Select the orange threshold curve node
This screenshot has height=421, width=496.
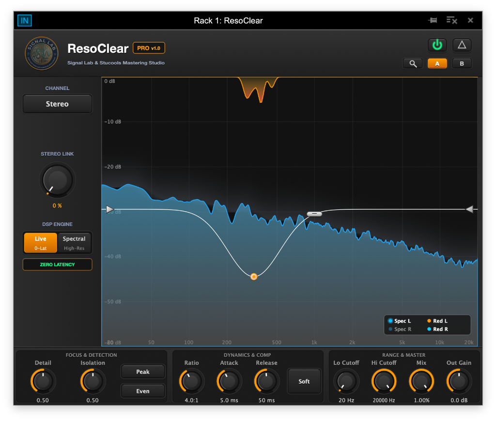pyautogui.click(x=254, y=277)
